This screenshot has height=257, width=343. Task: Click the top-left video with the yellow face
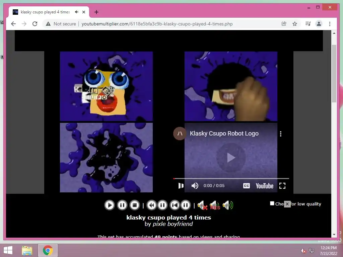(x=106, y=86)
